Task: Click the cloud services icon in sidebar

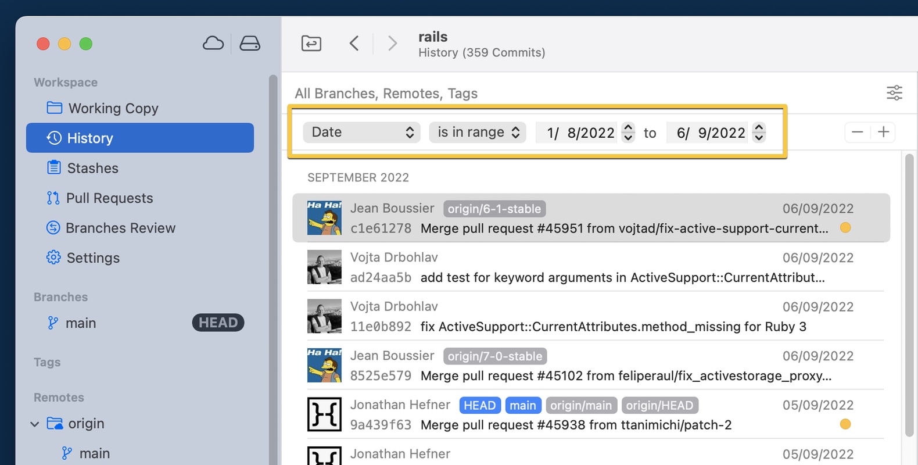Action: pos(213,44)
